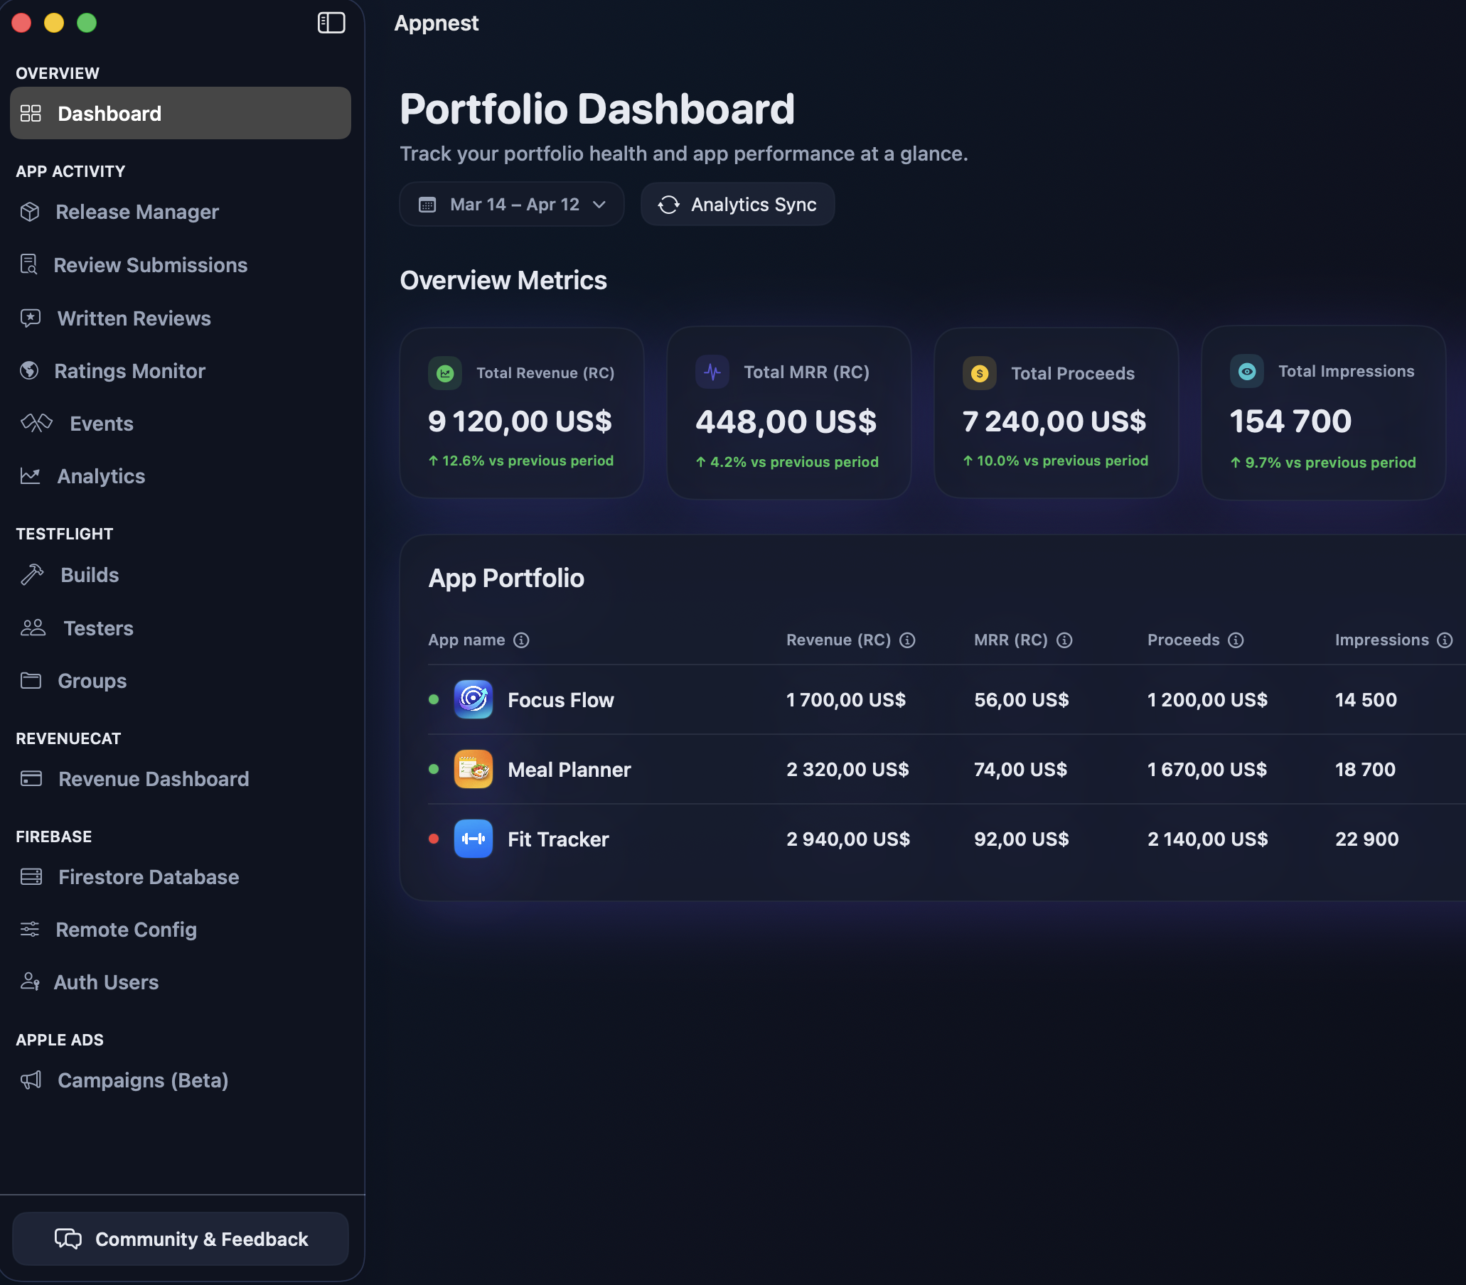Click the green status dot for Focus Flow

434,699
